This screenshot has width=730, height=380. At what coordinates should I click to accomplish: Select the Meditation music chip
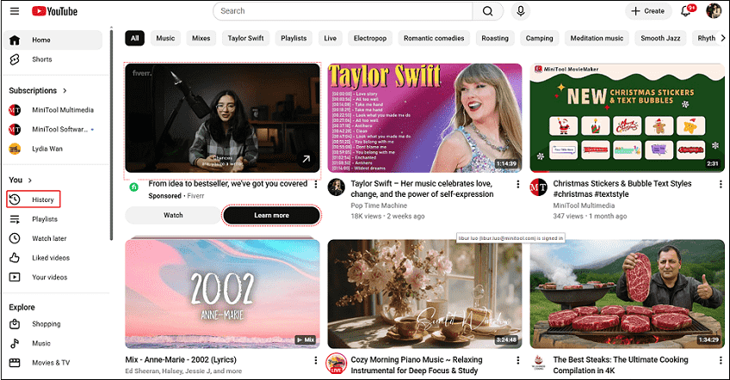597,38
